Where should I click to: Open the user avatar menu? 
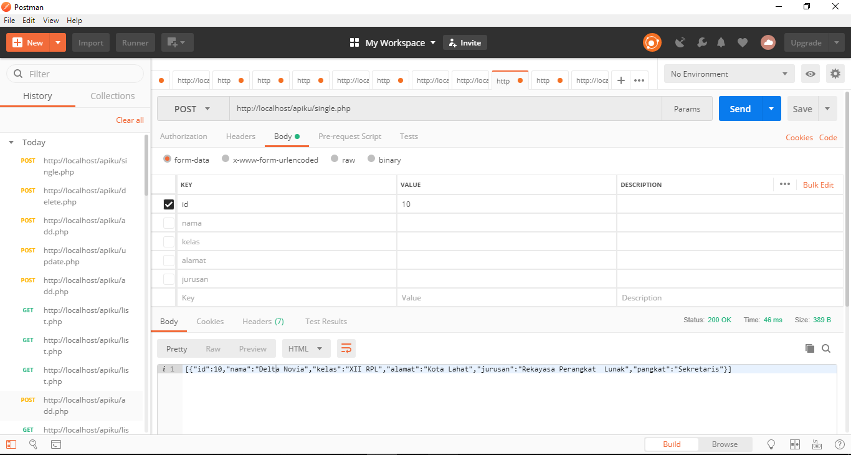[768, 42]
